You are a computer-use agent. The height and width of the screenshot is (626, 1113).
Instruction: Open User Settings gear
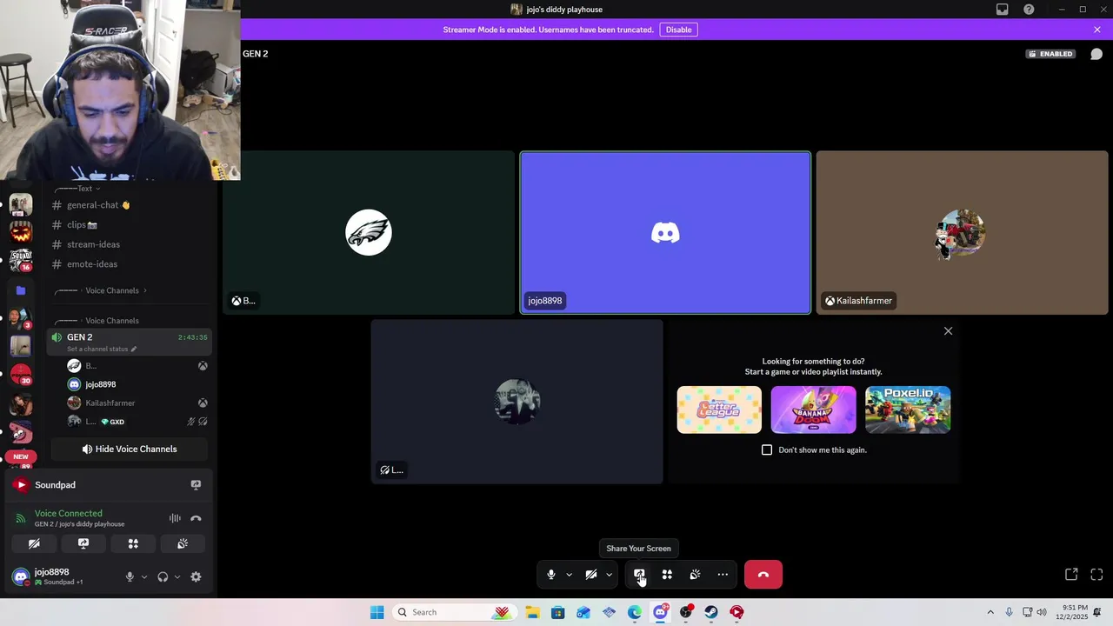(196, 577)
